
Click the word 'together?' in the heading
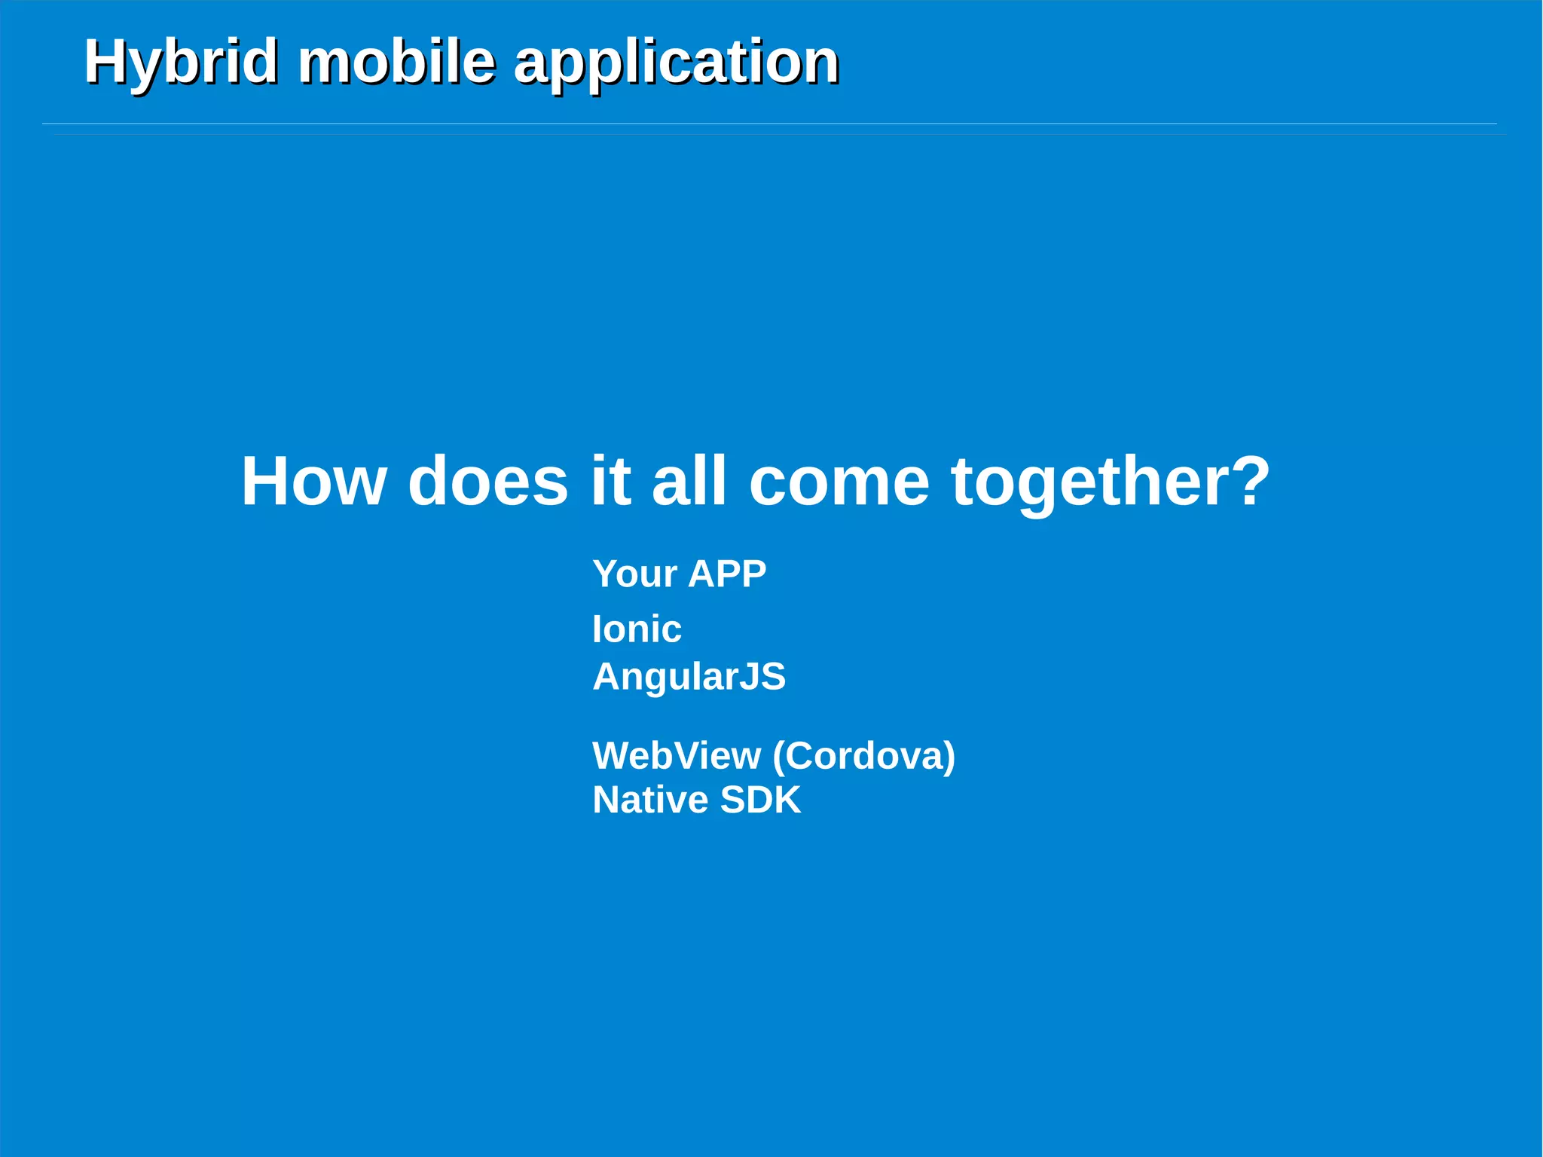click(x=1111, y=481)
